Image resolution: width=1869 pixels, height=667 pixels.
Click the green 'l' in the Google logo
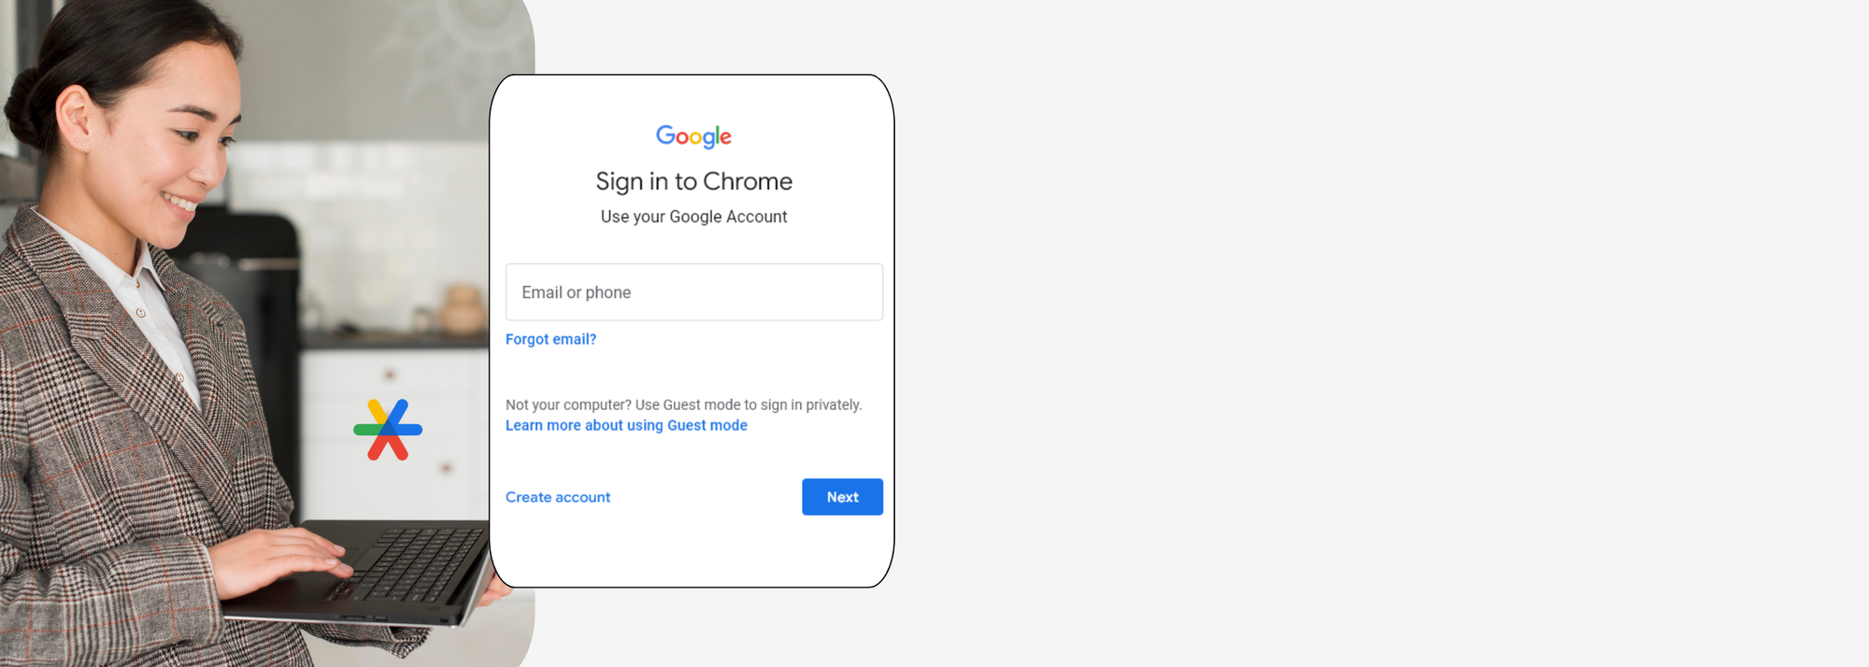coord(717,135)
